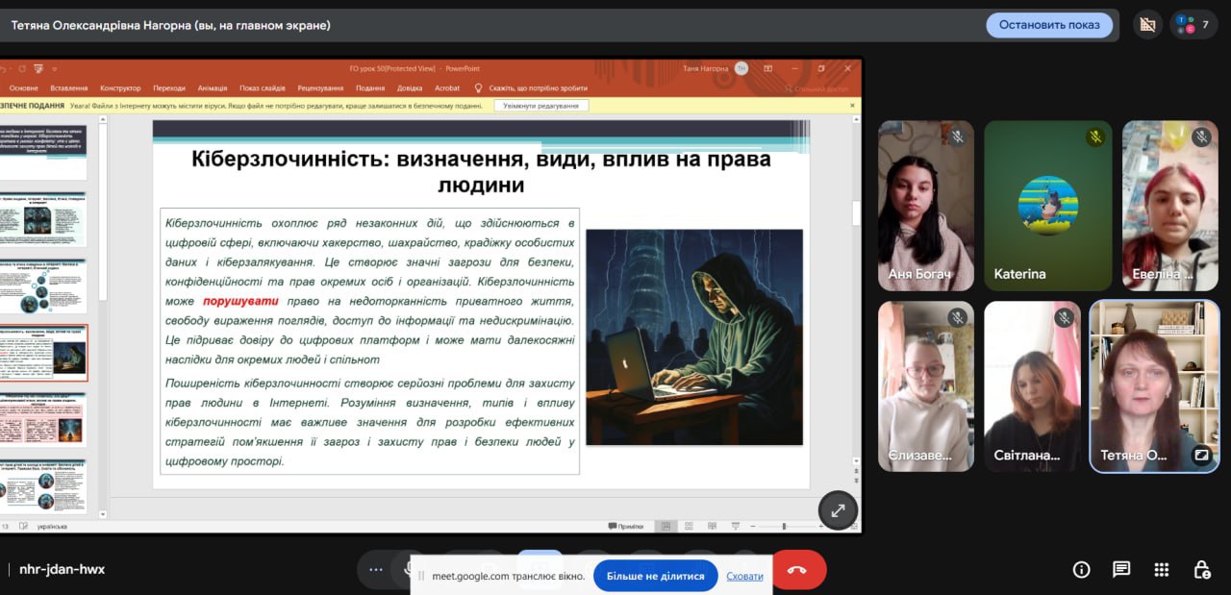1231x595 pixels.
Task: Toggle the crossed-out visual effects button at top
Action: pyautogui.click(x=1145, y=25)
